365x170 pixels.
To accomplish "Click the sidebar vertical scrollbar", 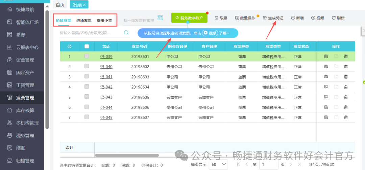I will pos(47,69).
